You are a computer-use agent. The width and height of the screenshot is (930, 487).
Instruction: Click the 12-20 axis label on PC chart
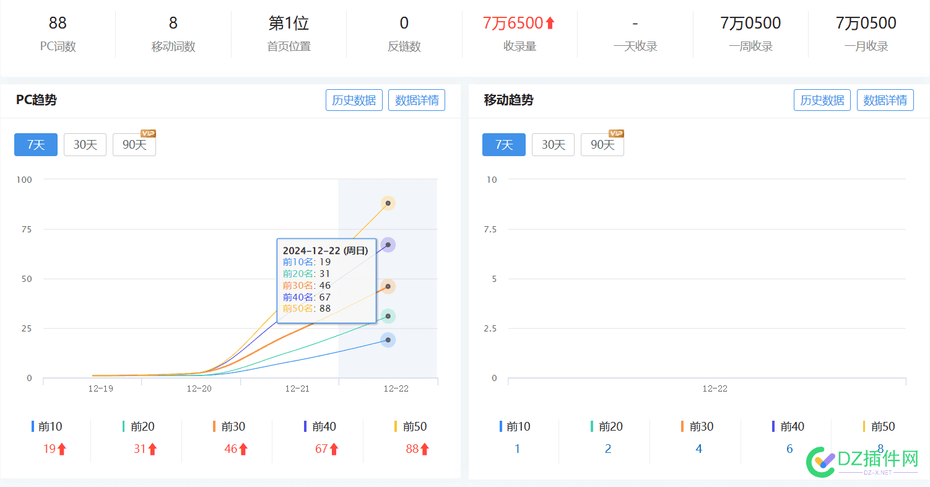[199, 389]
